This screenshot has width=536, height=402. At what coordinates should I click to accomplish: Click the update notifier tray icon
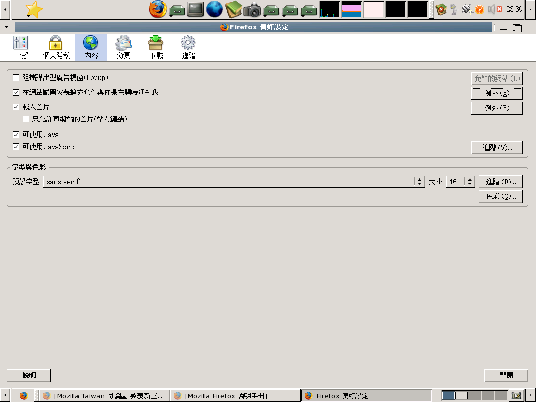click(x=441, y=9)
